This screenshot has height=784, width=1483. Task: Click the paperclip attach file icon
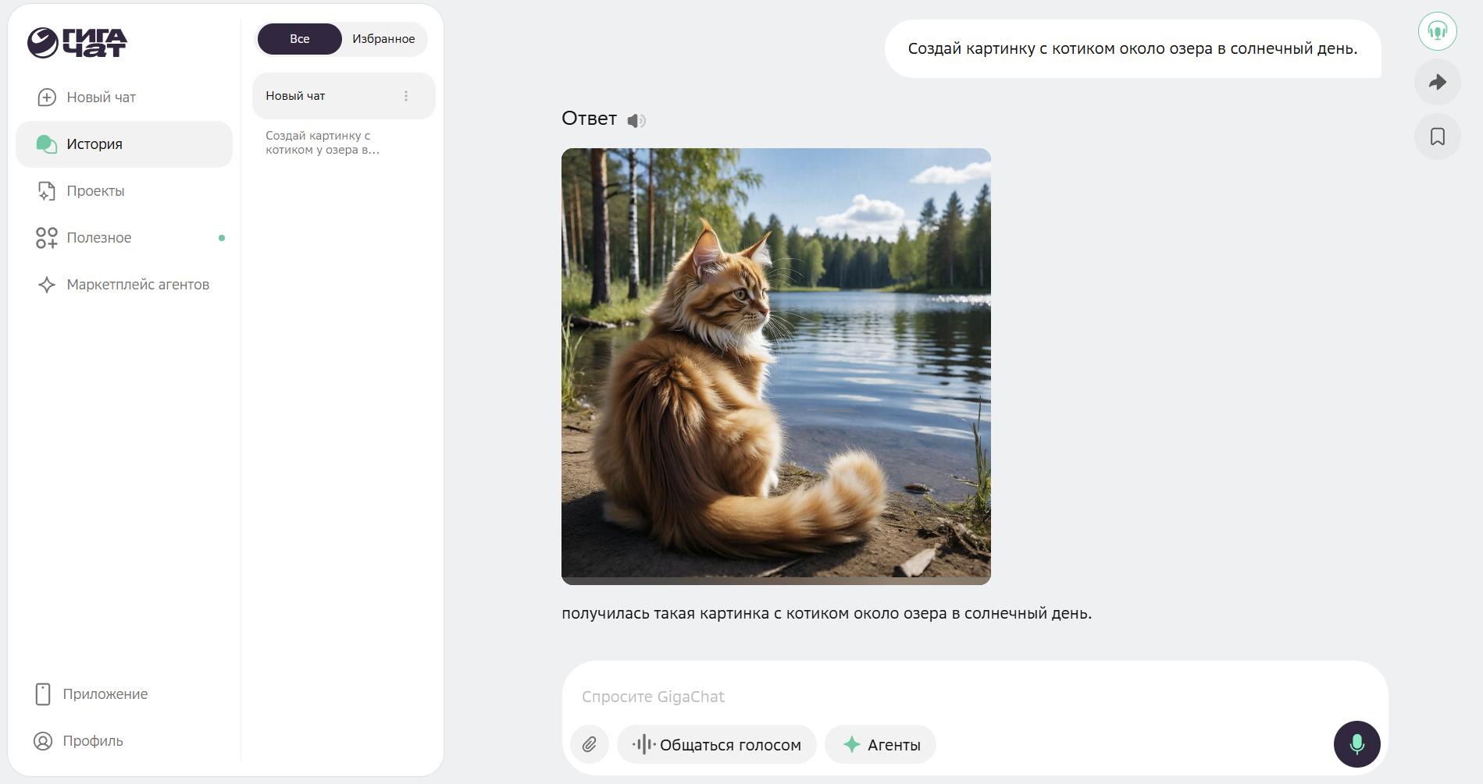click(x=590, y=744)
